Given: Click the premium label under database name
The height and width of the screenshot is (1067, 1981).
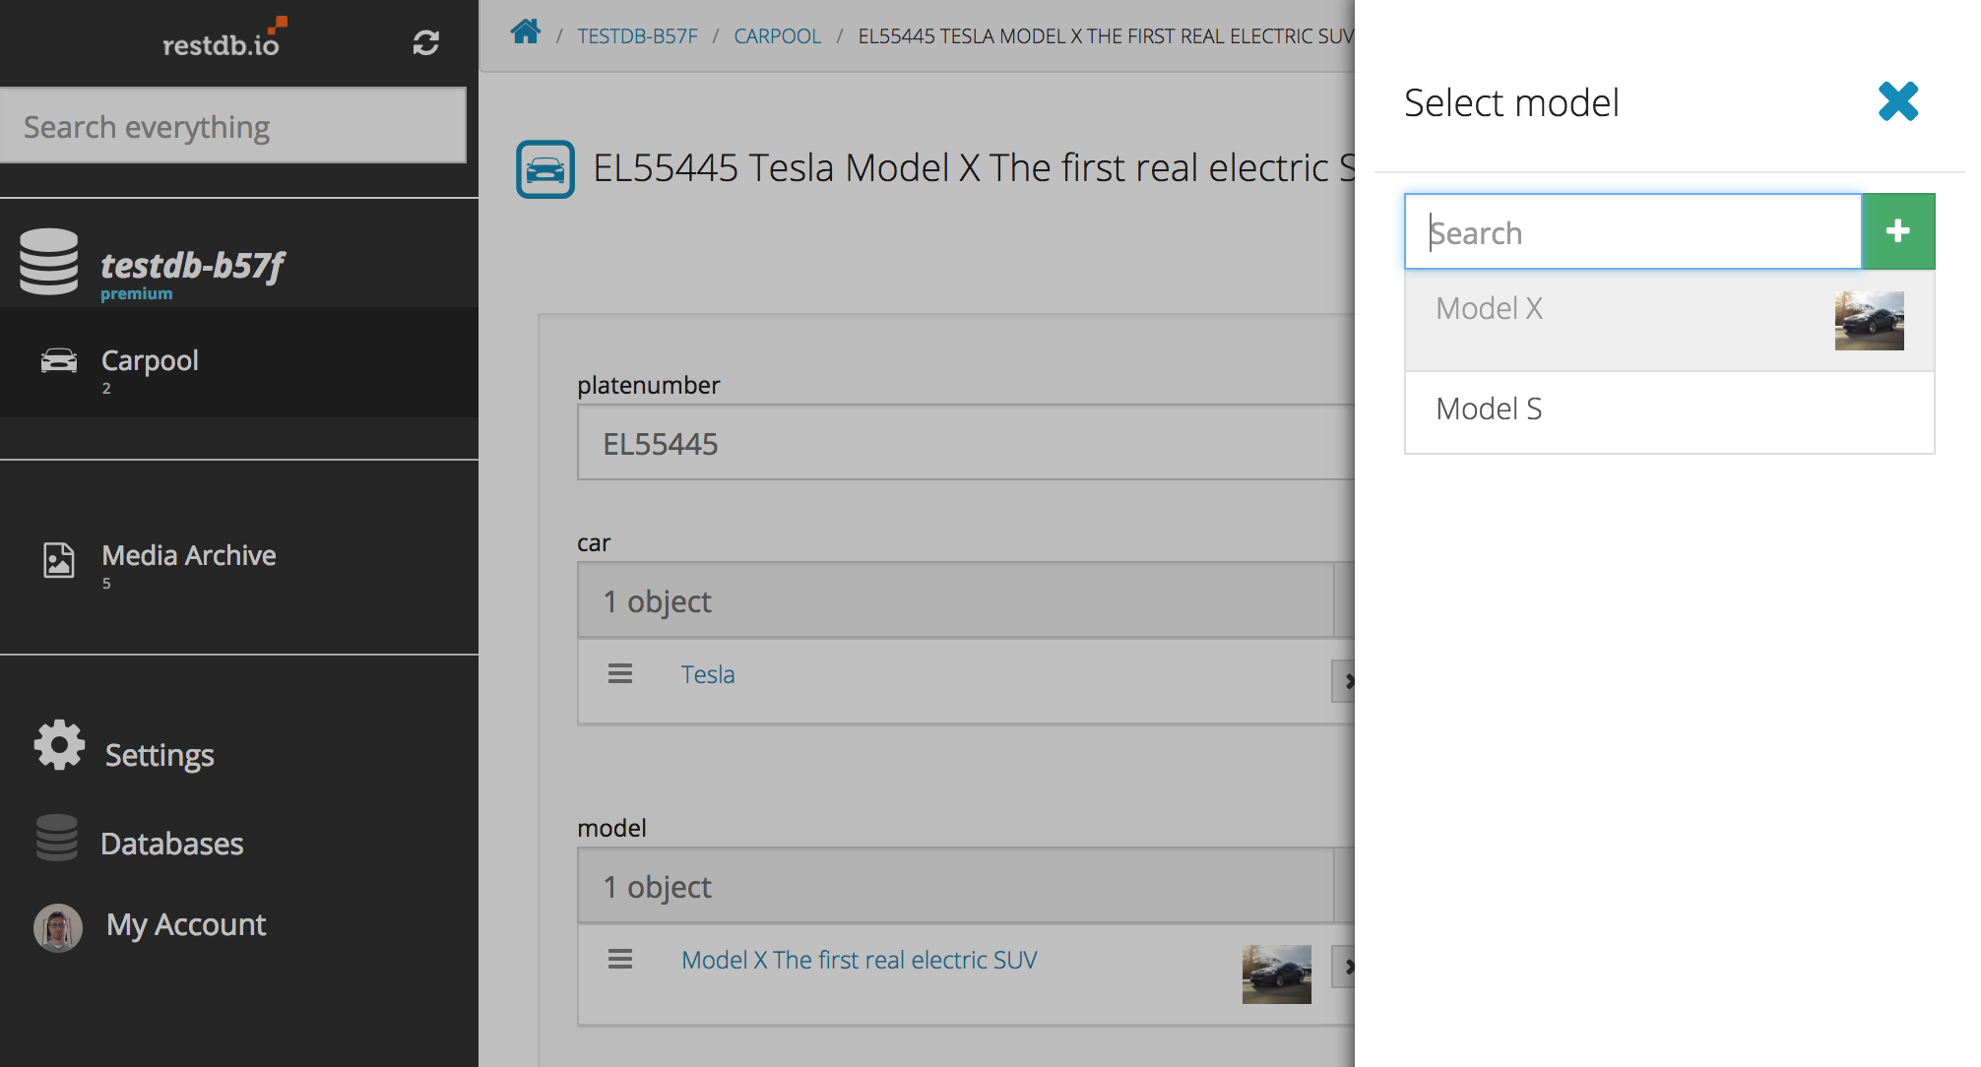Looking at the screenshot, I should click(x=136, y=294).
